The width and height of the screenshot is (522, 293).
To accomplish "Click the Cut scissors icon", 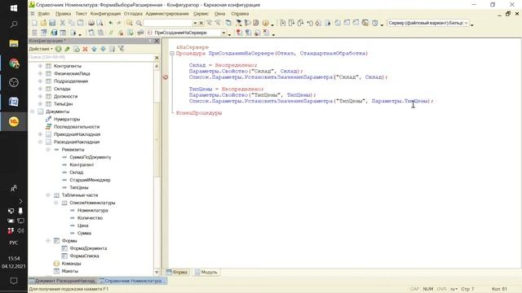I will pos(62,23).
